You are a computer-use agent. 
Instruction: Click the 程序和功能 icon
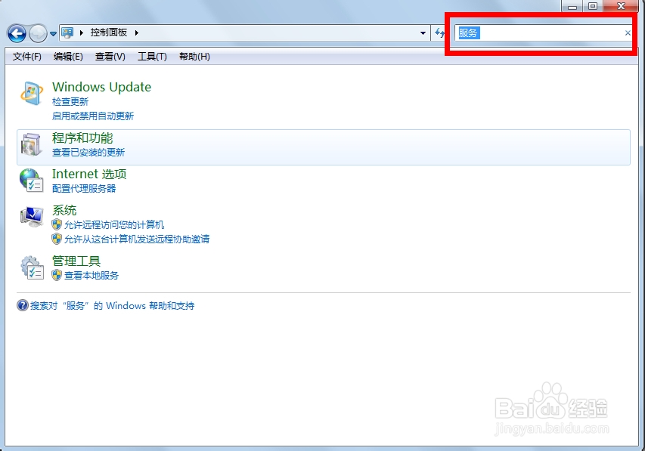click(32, 144)
